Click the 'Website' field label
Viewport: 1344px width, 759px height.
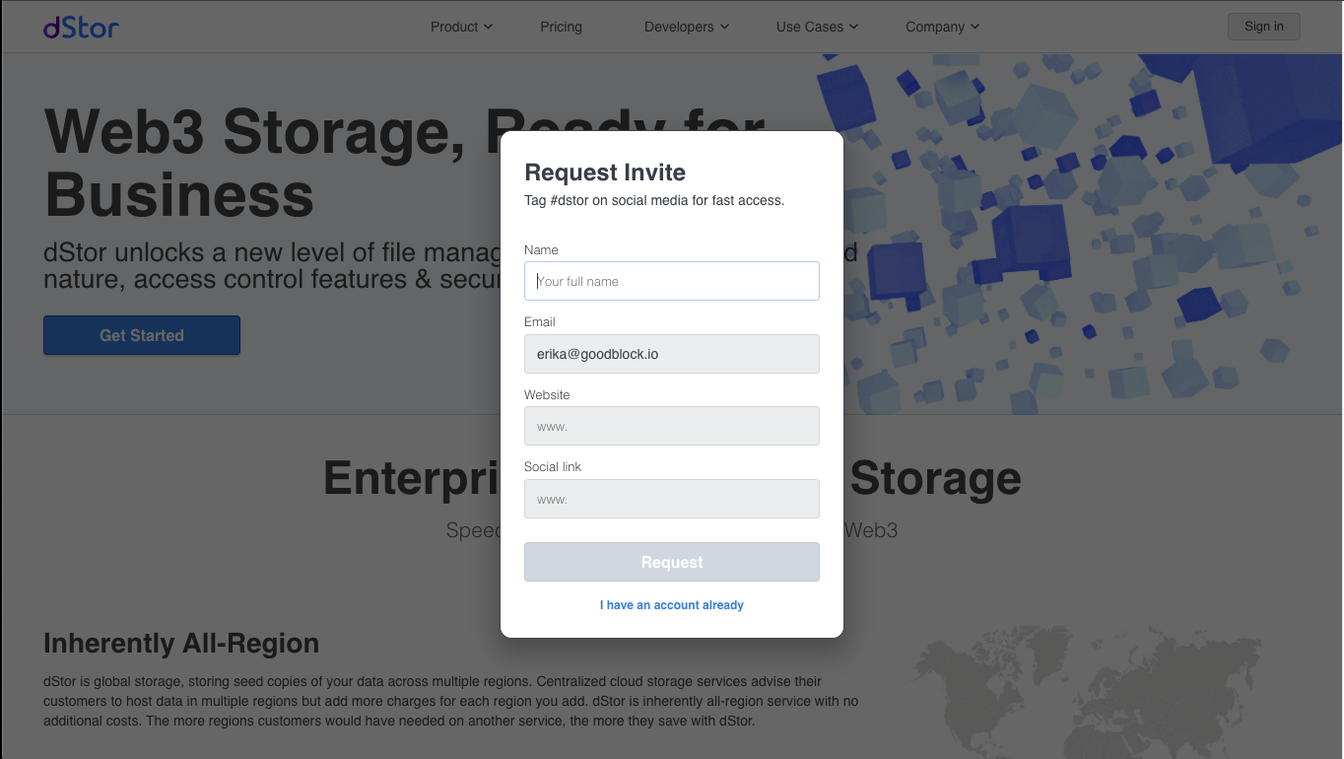point(547,394)
